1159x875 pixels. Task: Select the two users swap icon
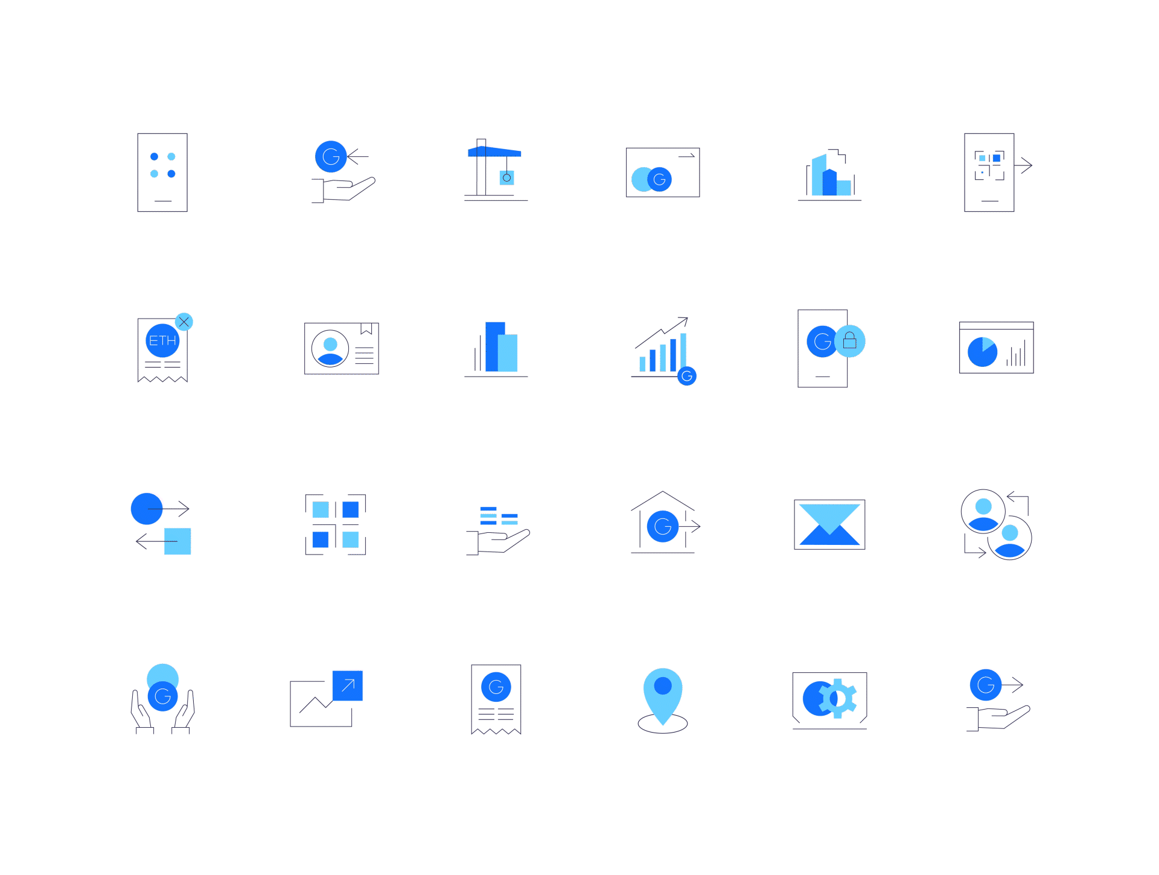tap(996, 524)
